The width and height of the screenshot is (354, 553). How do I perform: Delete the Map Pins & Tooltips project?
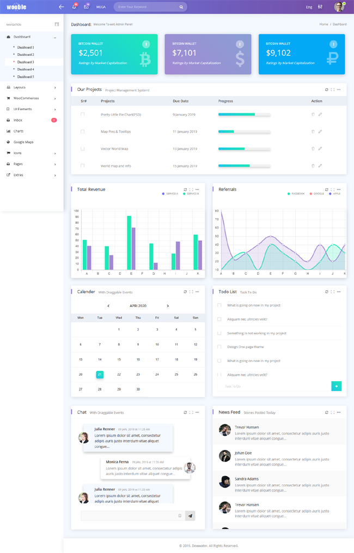pyautogui.click(x=313, y=131)
